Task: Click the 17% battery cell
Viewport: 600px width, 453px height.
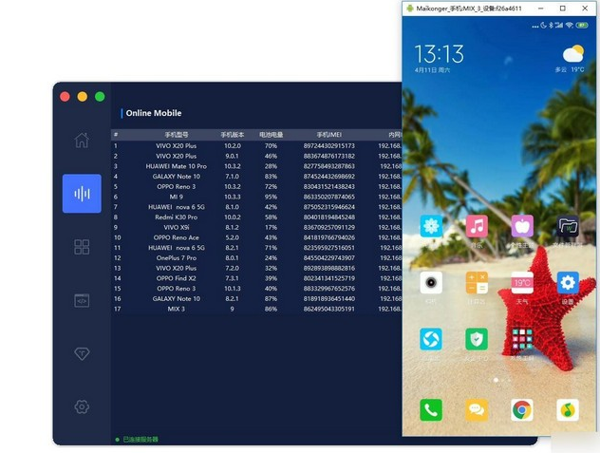Action: tap(271, 228)
